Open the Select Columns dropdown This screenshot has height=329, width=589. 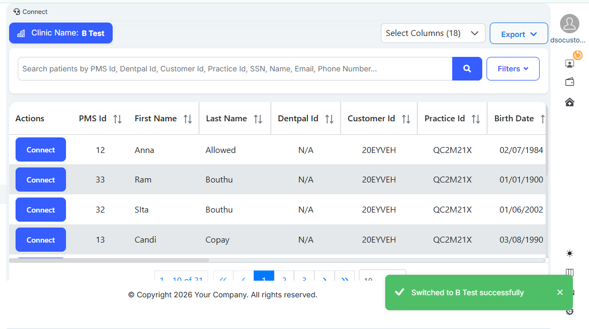click(x=432, y=33)
